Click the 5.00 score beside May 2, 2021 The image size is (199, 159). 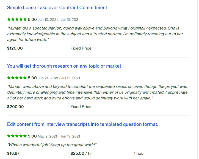point(32,136)
